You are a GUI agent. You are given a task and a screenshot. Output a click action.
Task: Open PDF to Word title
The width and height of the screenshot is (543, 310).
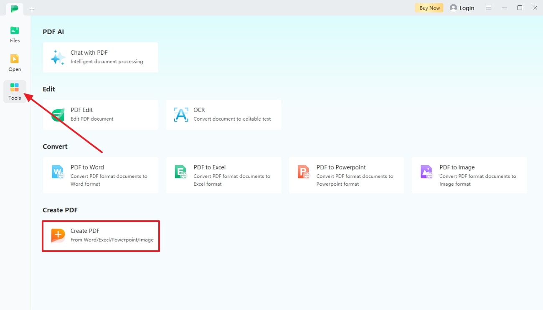(87, 167)
